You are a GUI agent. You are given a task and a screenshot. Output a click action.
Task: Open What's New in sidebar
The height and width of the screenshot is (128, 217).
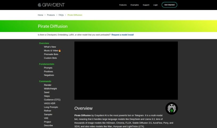pyautogui.click(x=50, y=47)
